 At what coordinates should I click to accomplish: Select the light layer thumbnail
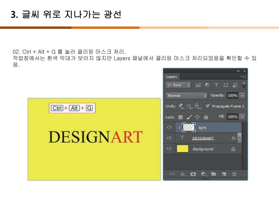[189, 127]
